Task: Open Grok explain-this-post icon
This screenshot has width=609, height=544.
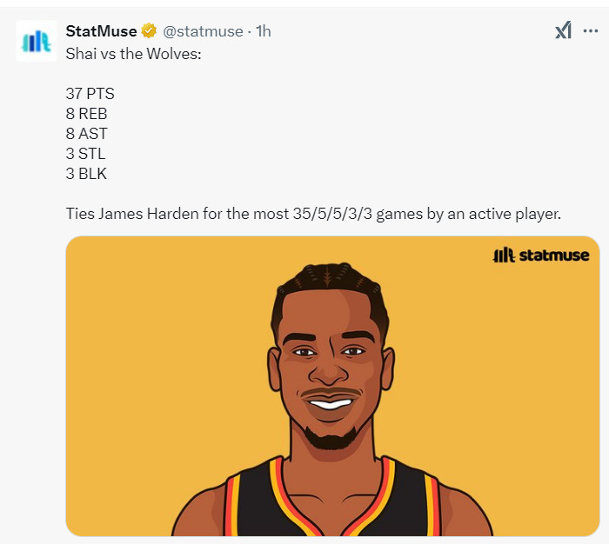Action: 563,31
